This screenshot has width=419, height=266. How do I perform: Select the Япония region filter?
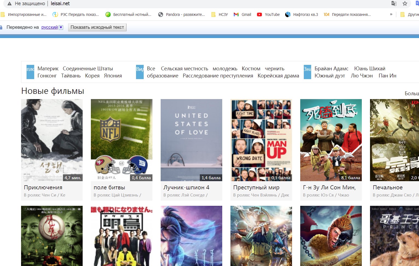[x=113, y=76]
